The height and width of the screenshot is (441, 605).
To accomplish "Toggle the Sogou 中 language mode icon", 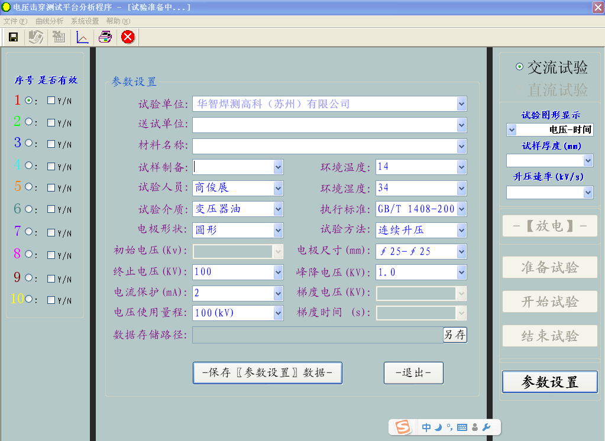I will 426,427.
